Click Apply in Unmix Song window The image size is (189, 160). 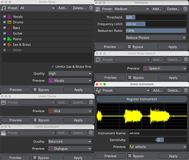(78, 90)
